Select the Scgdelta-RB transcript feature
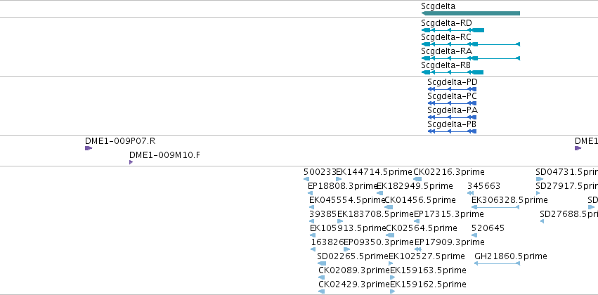 (x=453, y=72)
